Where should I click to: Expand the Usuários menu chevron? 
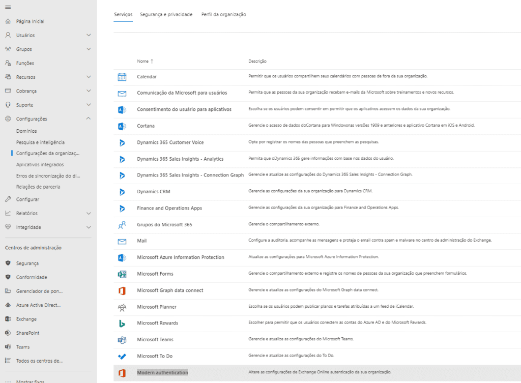click(x=89, y=35)
